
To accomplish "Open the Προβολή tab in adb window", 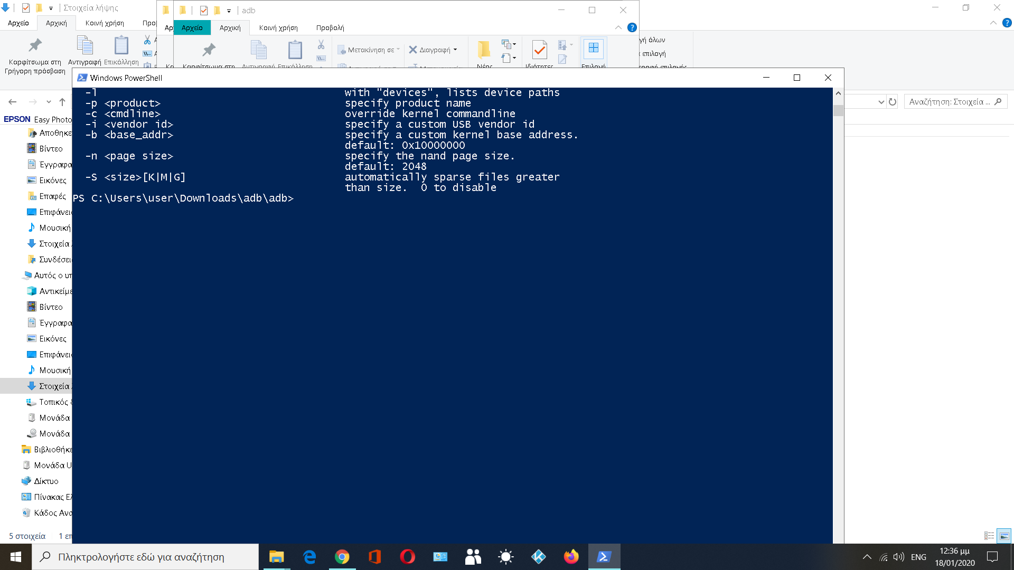I will [330, 27].
